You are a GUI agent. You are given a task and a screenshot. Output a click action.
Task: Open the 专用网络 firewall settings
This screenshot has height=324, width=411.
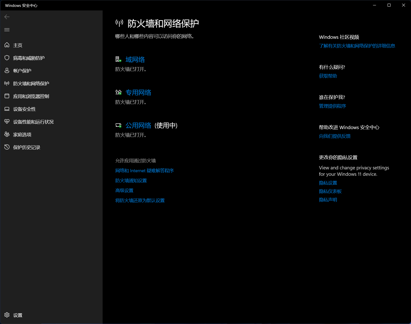[138, 93]
